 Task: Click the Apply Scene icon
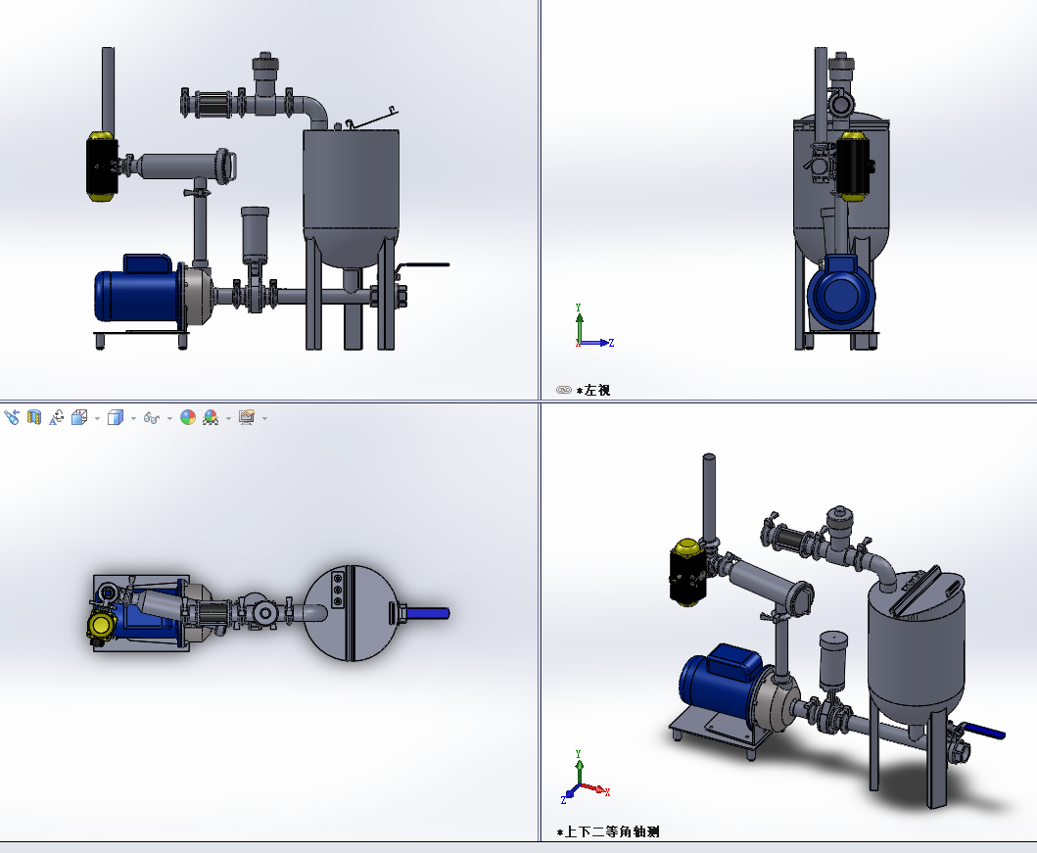click(211, 417)
